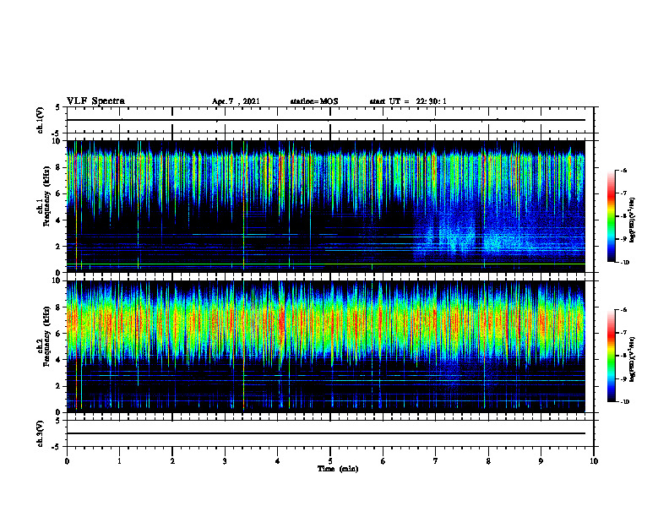Viewport: 669px width, 517px height.
Task: Click the "-10" label on ch.2 colorbar
Action: point(624,402)
